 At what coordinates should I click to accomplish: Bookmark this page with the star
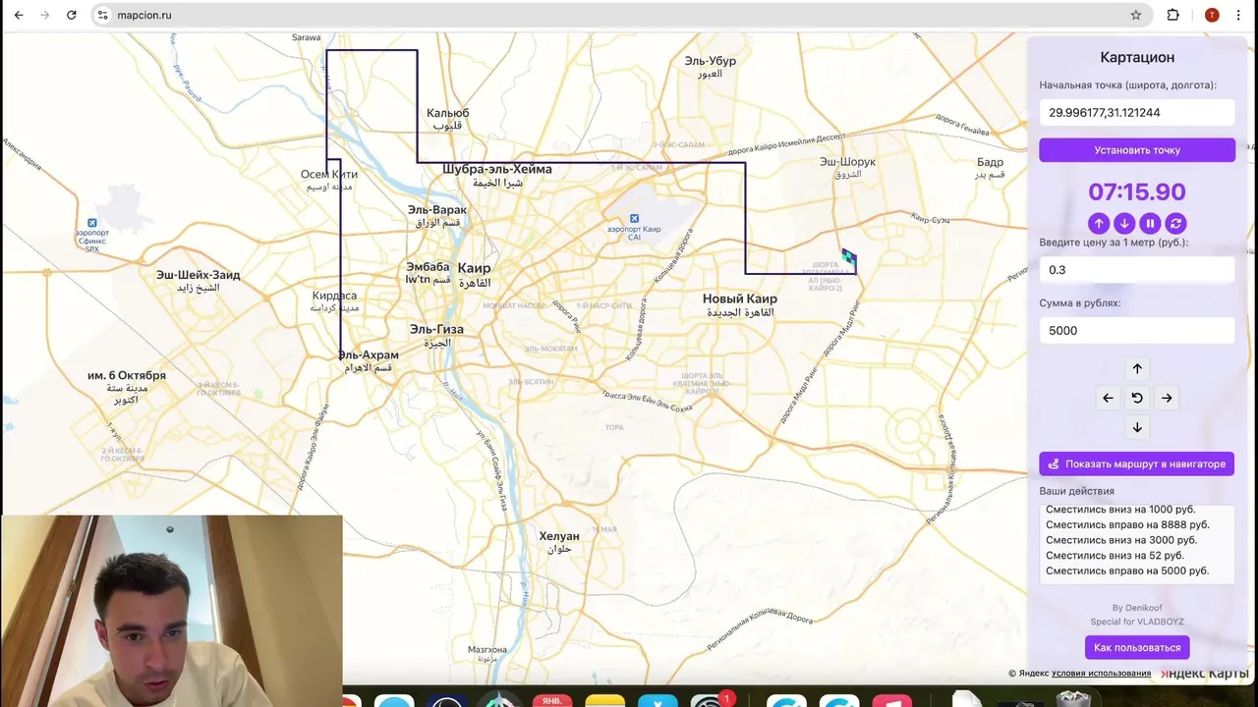click(x=1136, y=15)
